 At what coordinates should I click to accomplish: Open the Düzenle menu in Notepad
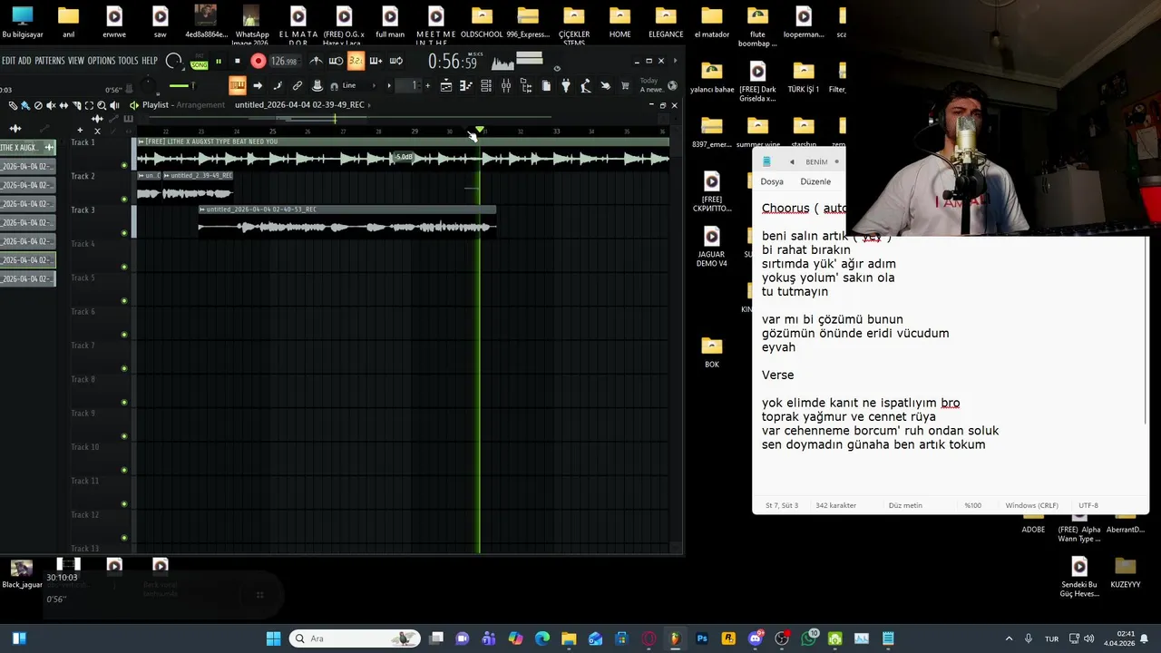point(815,181)
